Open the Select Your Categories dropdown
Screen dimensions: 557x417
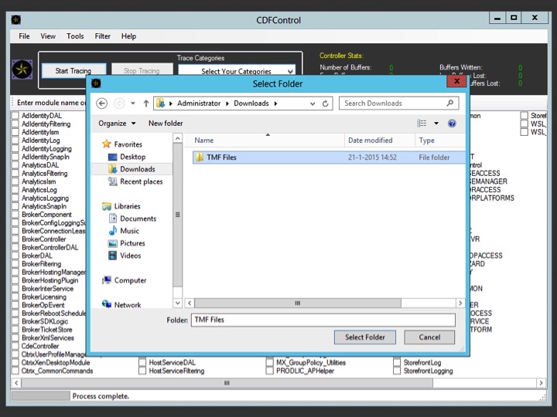[x=237, y=70]
